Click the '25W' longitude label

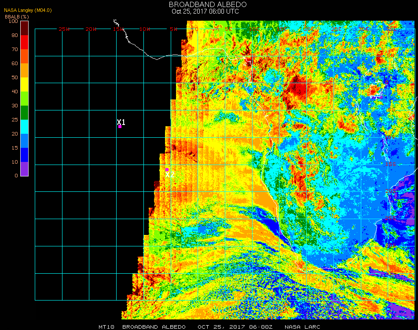pos(64,29)
